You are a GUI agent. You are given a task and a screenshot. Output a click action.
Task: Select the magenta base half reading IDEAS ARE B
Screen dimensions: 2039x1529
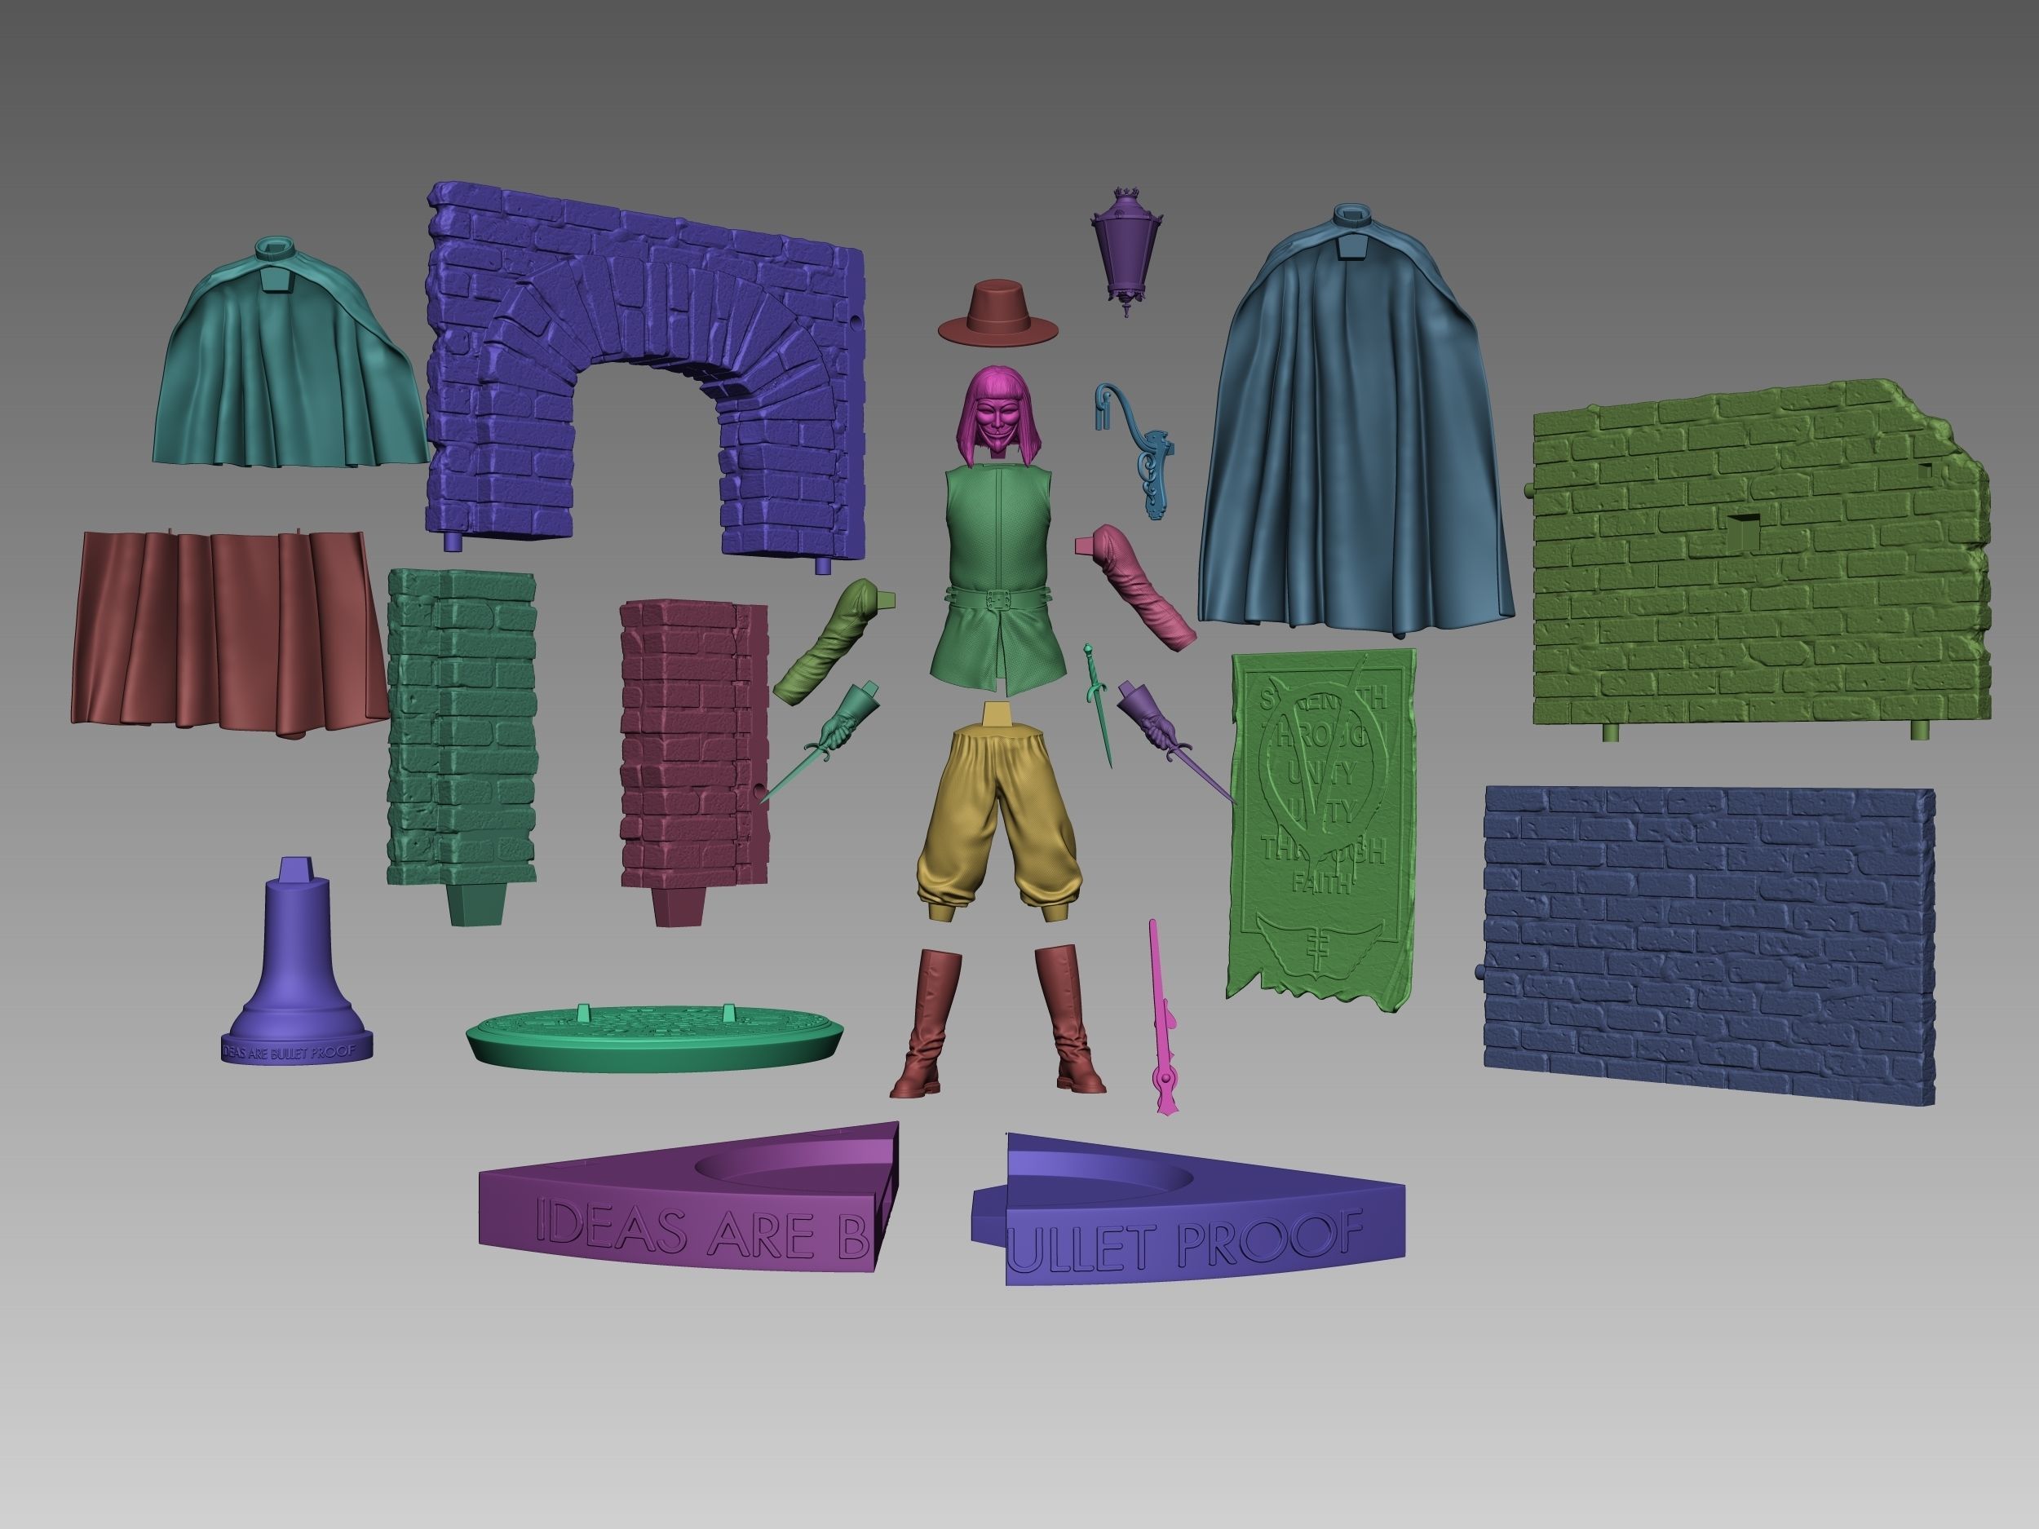[x=689, y=1198]
